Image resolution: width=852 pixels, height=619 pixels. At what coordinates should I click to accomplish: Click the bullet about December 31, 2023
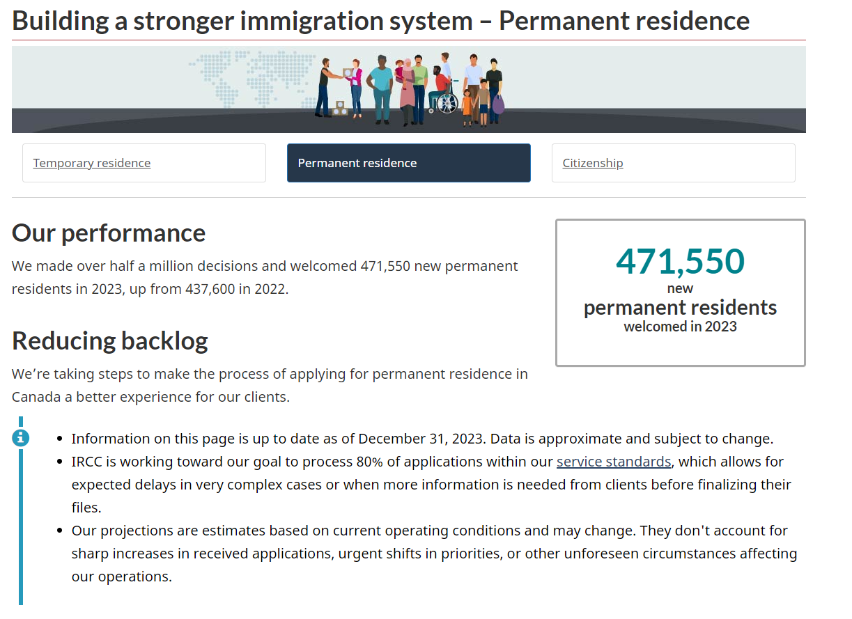pyautogui.click(x=422, y=439)
